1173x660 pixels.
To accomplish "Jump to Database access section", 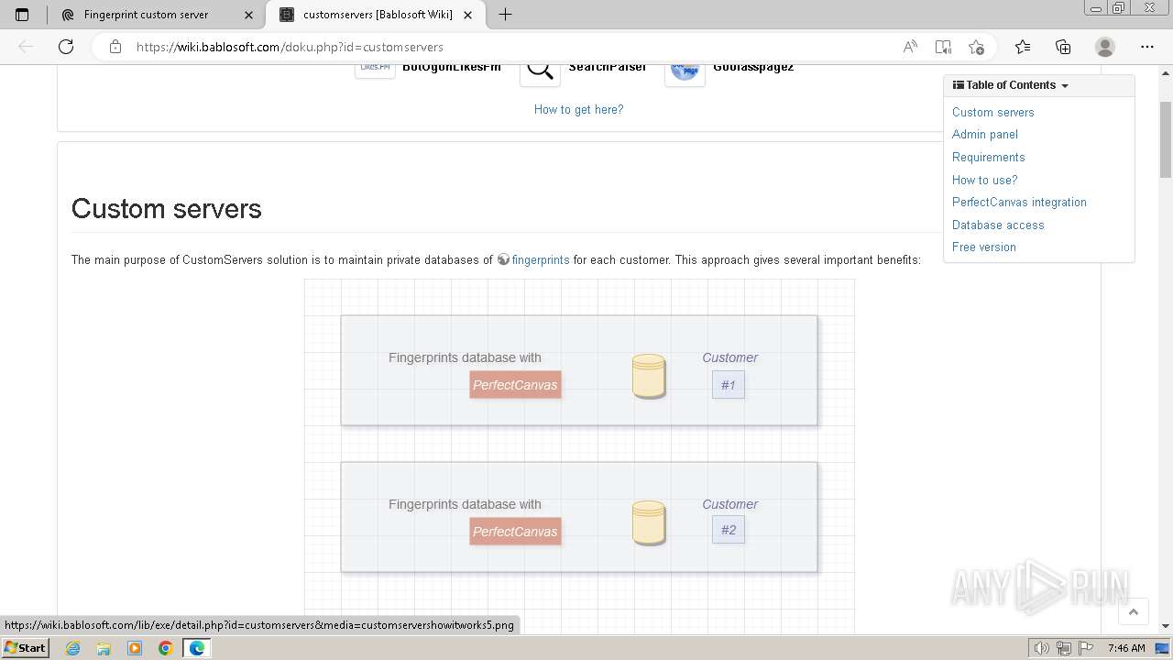I will (998, 225).
